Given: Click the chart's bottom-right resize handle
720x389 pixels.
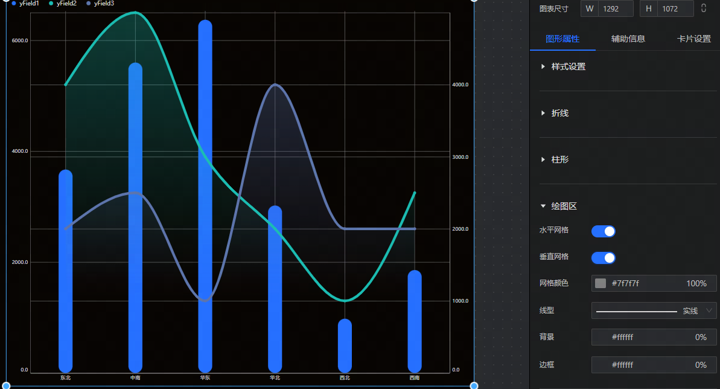Looking at the screenshot, I should (474, 385).
